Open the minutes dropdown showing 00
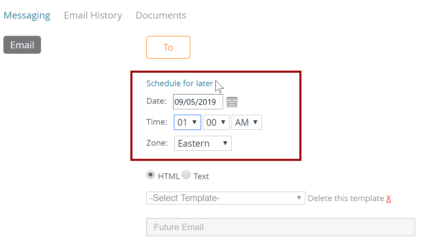 pos(216,122)
